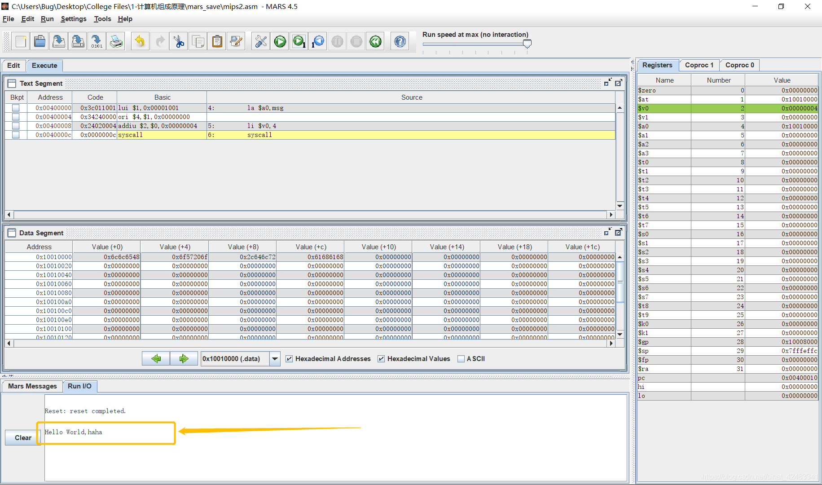Adjust the Run speed slider thumb
This screenshot has height=485, width=822.
pos(527,44)
